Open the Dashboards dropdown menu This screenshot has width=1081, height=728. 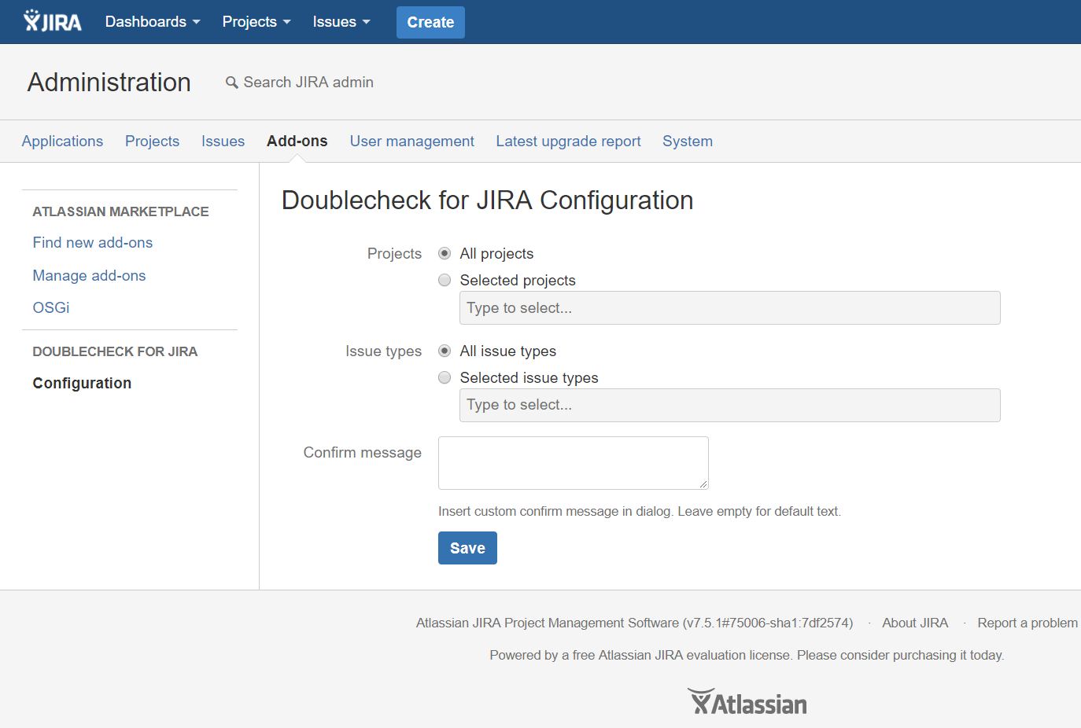coord(153,22)
